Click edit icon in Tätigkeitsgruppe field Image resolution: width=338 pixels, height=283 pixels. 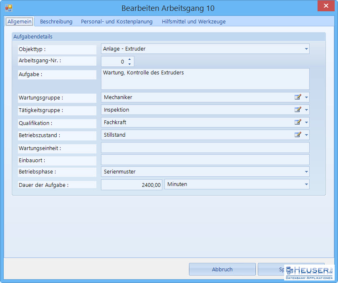pyautogui.click(x=298, y=110)
